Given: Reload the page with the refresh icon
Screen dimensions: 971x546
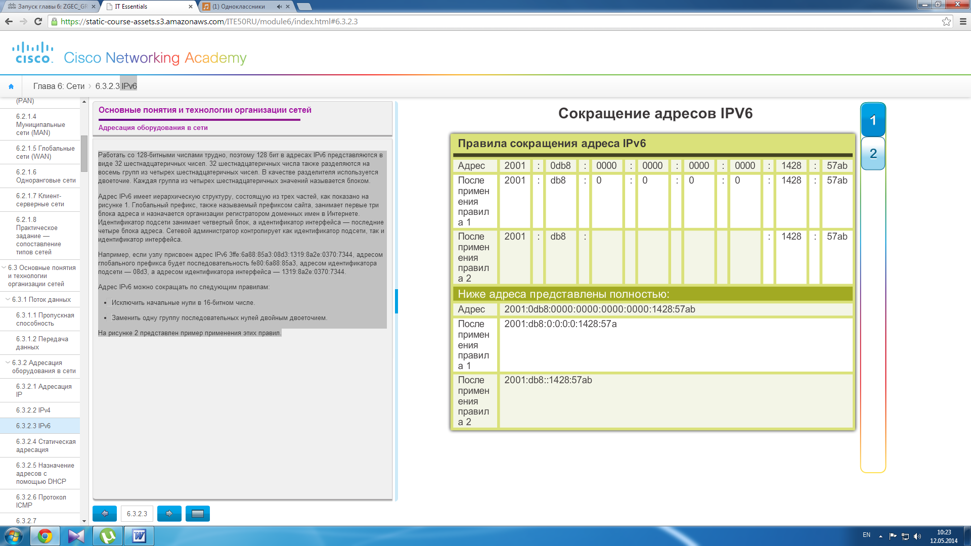Looking at the screenshot, I should click(38, 21).
